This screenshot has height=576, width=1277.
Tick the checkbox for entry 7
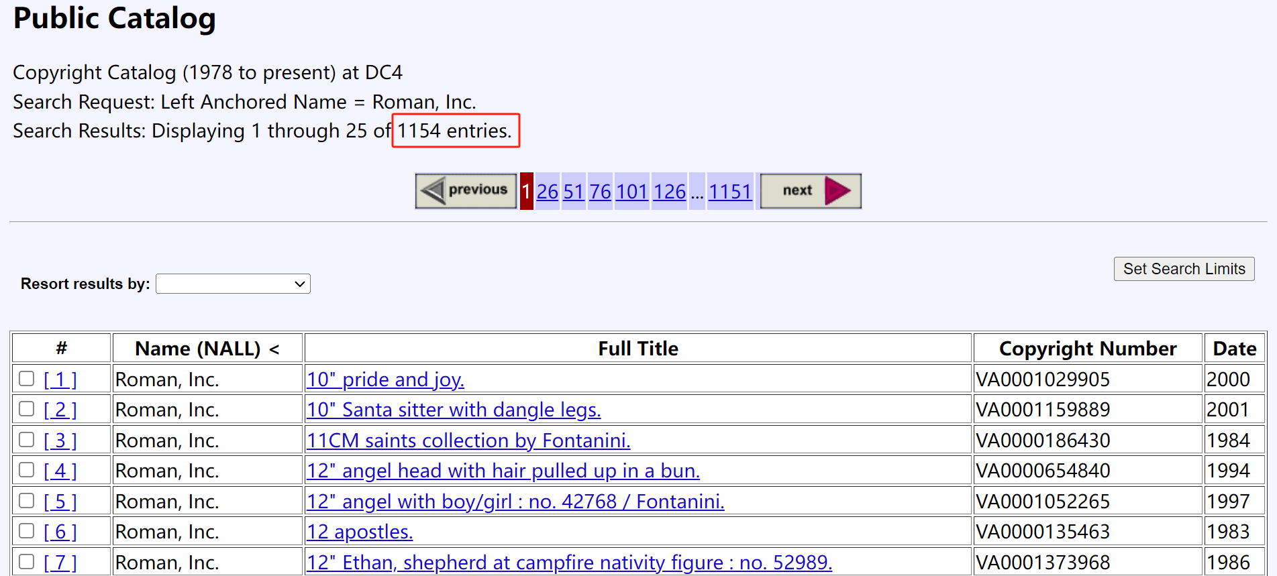pyautogui.click(x=27, y=562)
